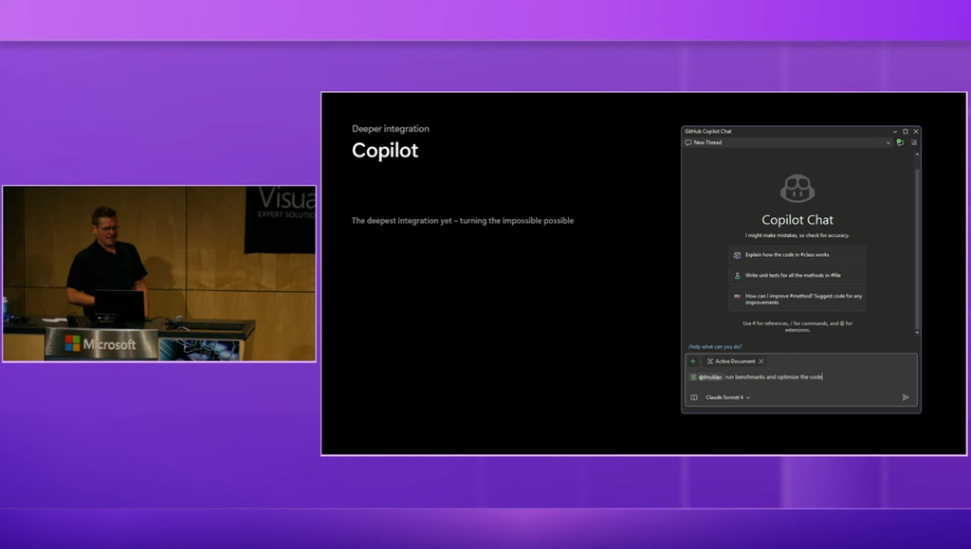Click the slide title 'Copilot'
This screenshot has height=549, width=971.
point(385,151)
